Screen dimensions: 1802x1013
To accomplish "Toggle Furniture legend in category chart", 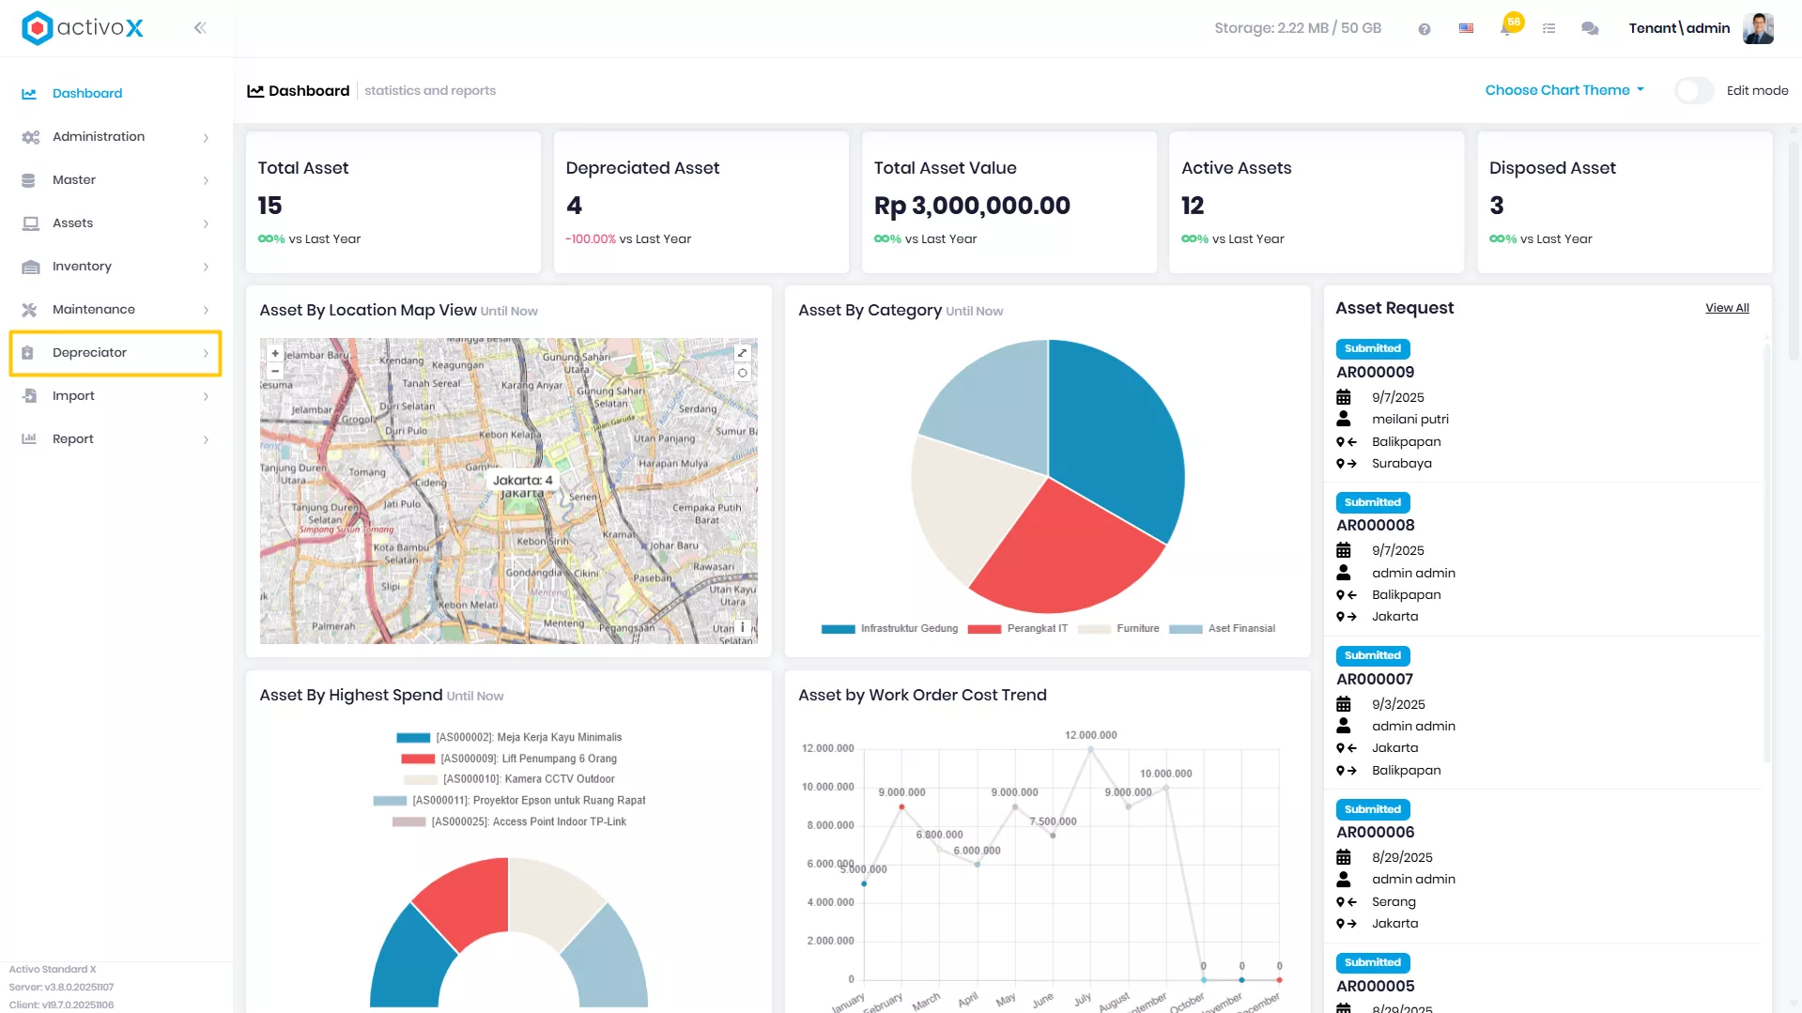I will click(x=1119, y=629).
